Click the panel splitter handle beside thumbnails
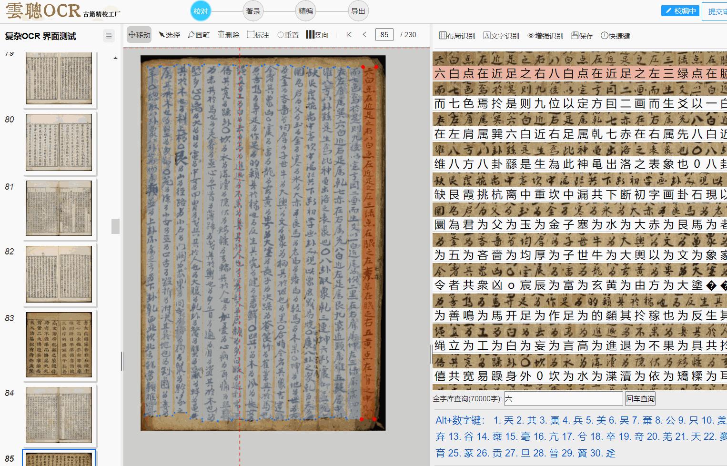Viewport: 727px width, 466px height. point(122,361)
